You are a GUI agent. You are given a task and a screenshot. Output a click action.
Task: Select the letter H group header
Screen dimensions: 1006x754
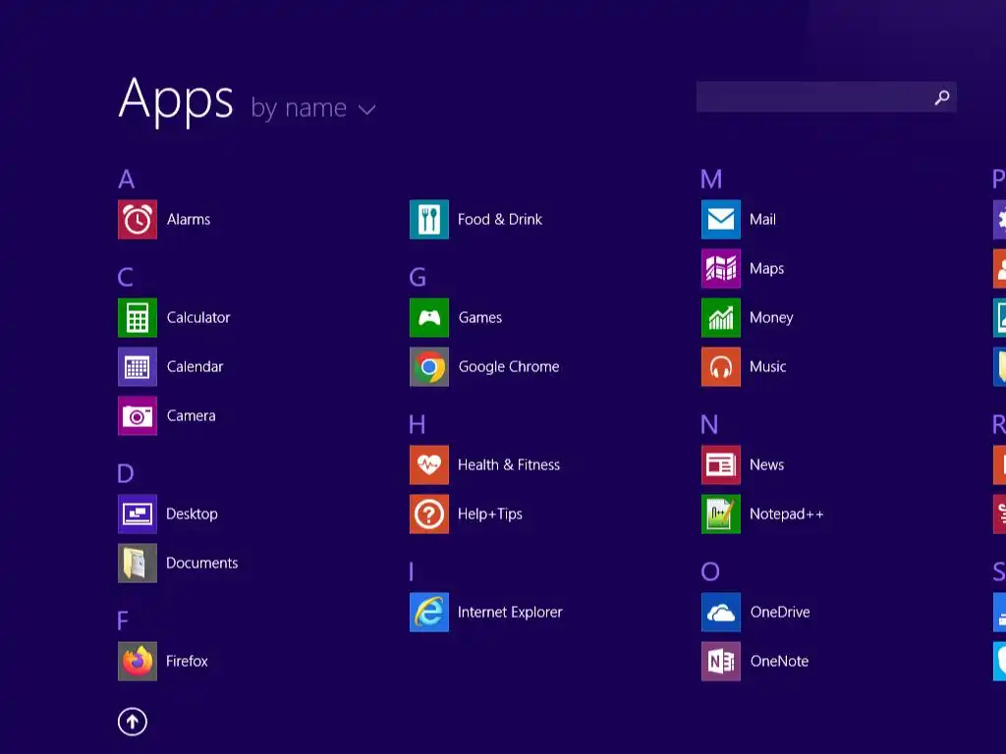[417, 424]
